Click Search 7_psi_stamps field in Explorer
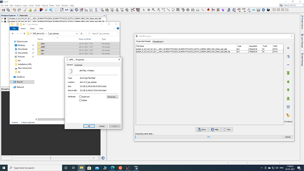The width and height of the screenshot is (304, 171). [102, 33]
